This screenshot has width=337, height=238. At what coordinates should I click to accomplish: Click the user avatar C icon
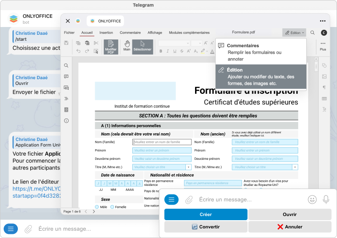(x=324, y=32)
